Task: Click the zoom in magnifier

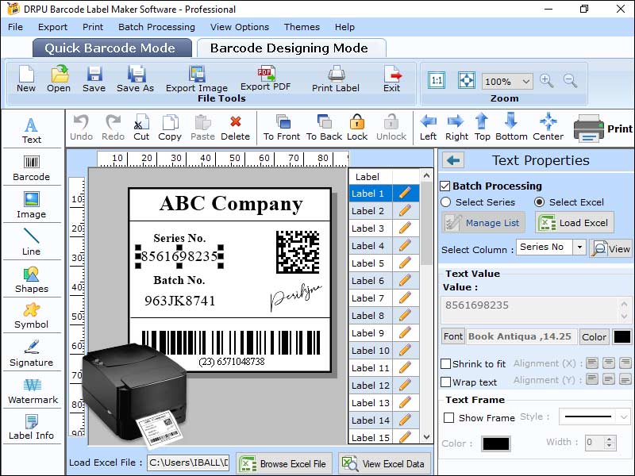Action: click(546, 80)
